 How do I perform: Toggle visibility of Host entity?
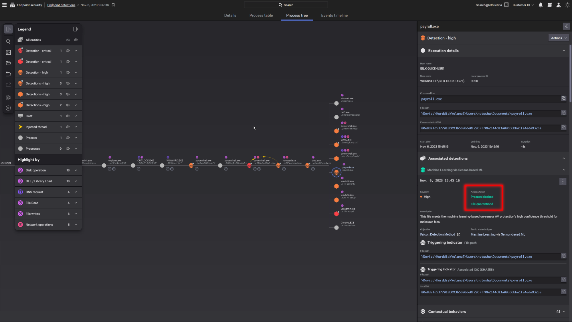[68, 116]
